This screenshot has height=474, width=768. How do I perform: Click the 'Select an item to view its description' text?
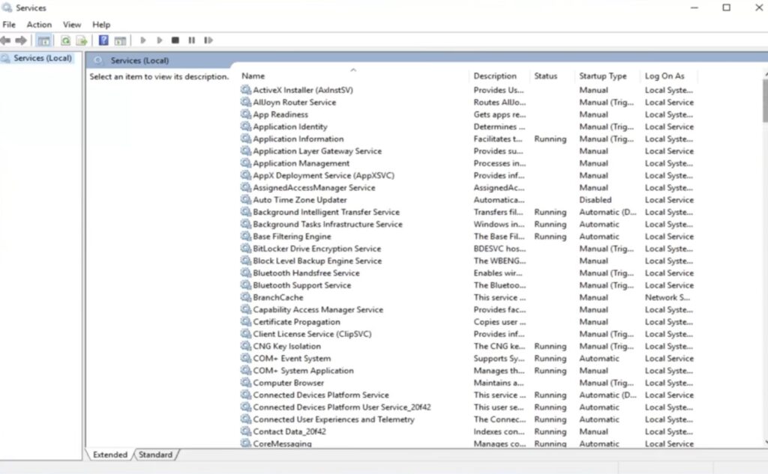click(159, 76)
